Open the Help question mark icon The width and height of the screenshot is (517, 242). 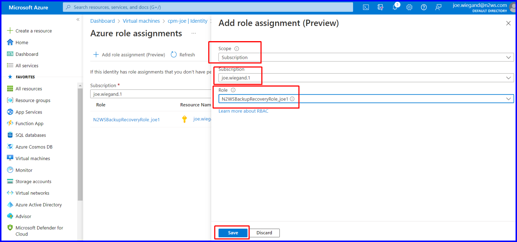click(424, 7)
